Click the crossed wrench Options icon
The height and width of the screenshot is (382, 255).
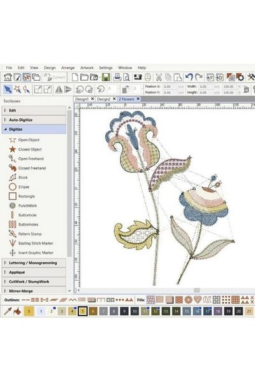pos(251,77)
